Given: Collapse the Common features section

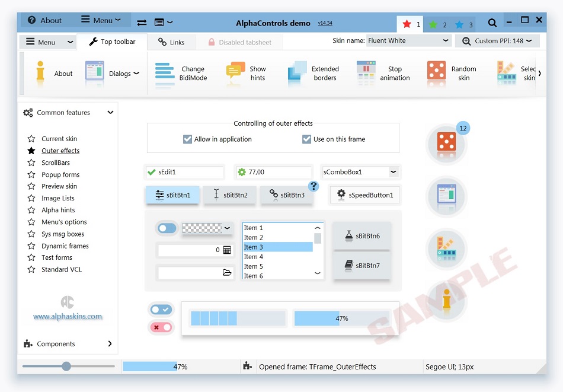Looking at the screenshot, I should tap(110, 113).
